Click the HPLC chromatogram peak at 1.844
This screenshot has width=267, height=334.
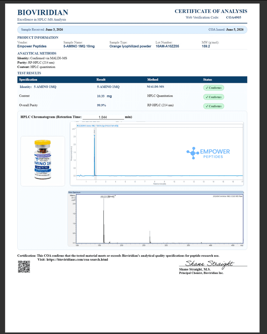point(94,155)
